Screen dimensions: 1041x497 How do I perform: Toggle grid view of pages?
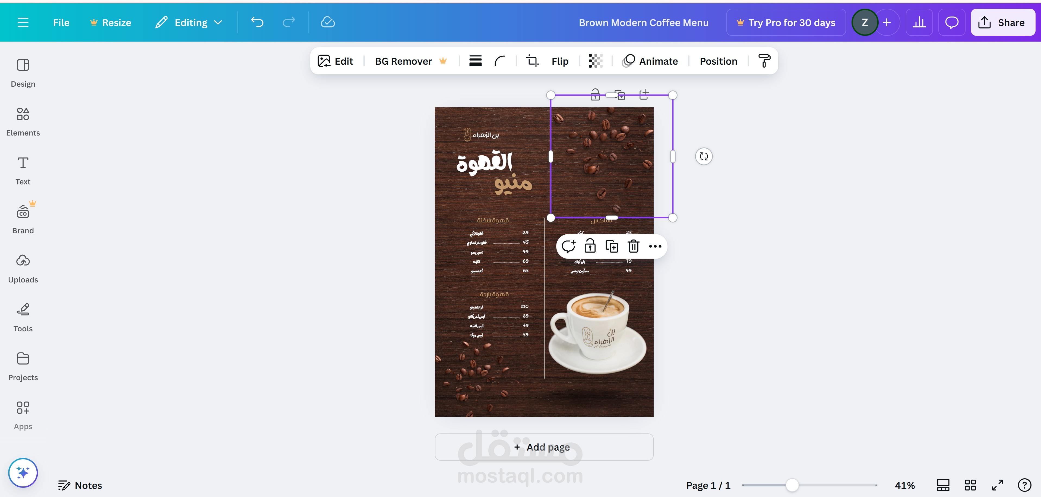(970, 485)
